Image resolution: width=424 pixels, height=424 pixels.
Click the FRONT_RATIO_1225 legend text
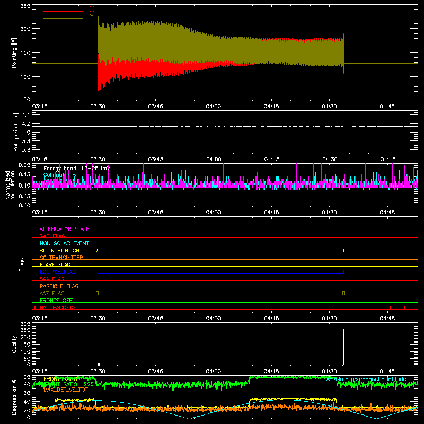click(68, 384)
